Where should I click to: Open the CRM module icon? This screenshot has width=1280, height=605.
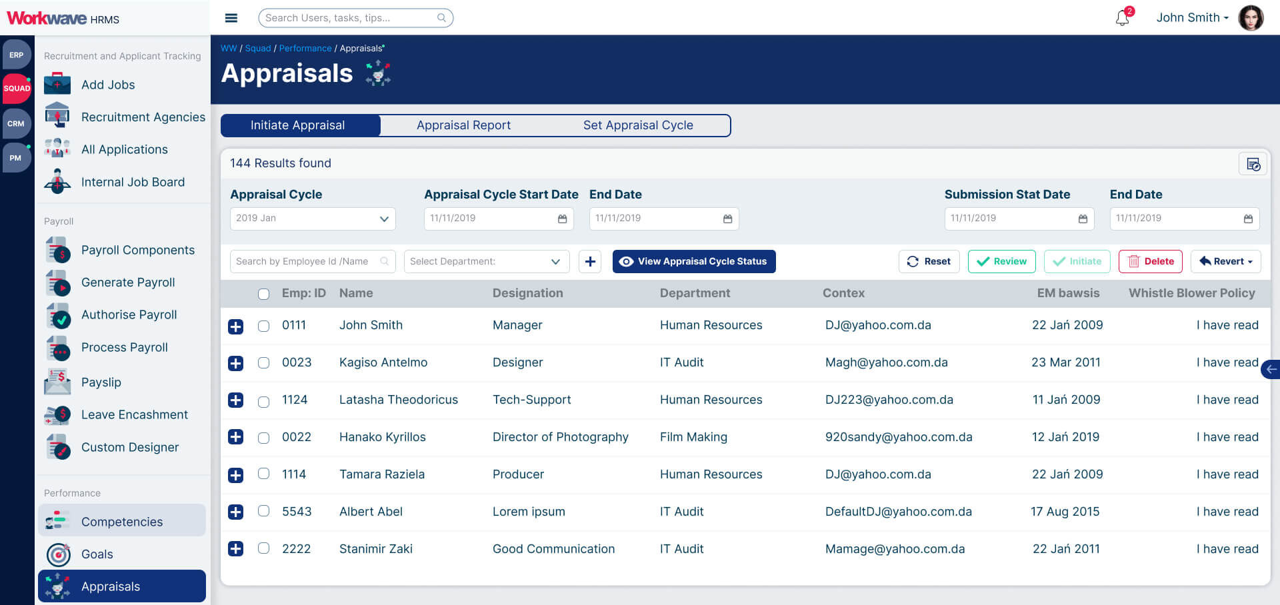(16, 124)
